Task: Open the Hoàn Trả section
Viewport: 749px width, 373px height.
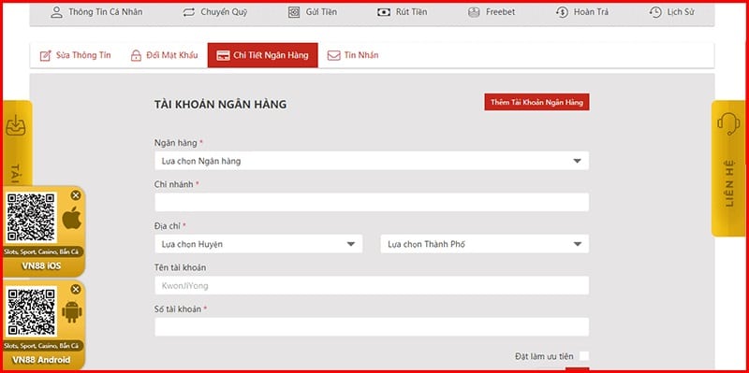Action: click(582, 12)
